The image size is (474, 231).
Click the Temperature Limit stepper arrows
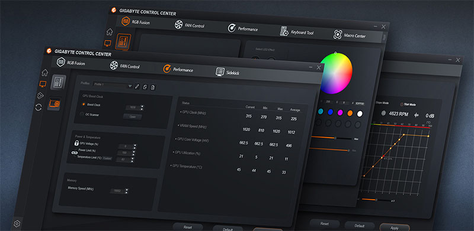(133, 160)
